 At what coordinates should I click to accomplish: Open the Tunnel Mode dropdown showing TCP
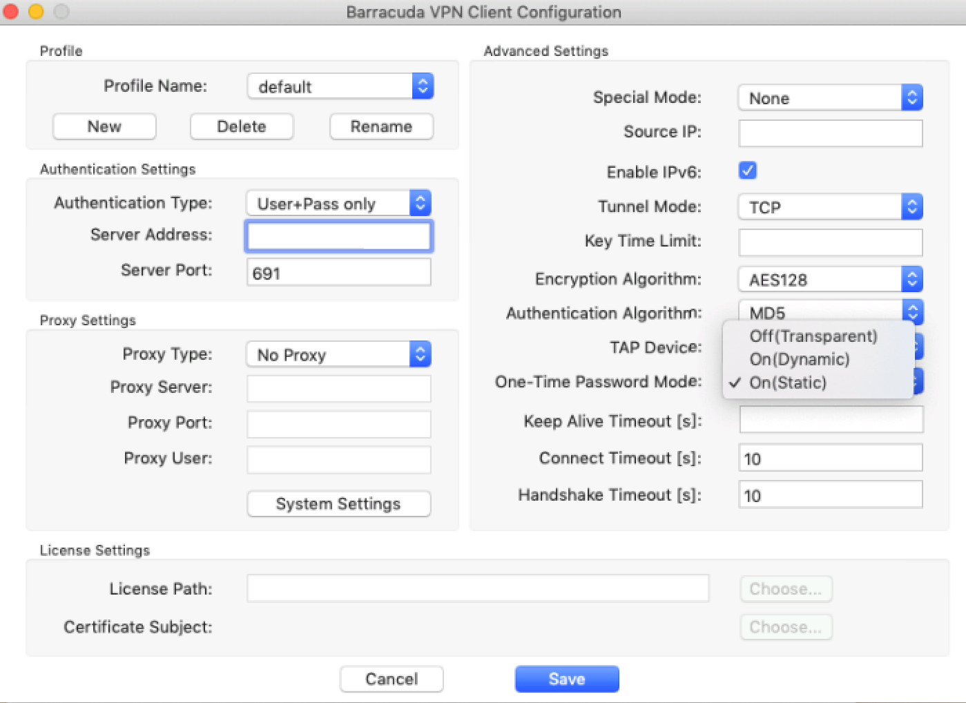830,207
